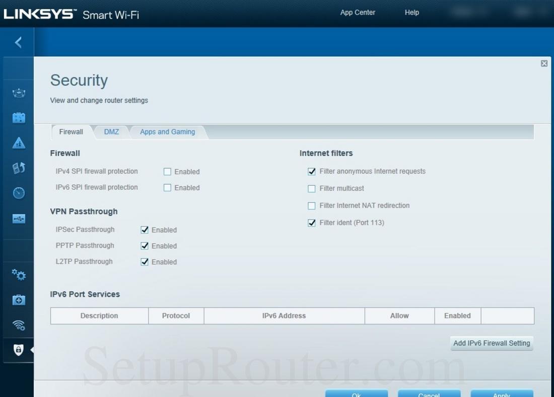Open Connectivity gears sidebar icon
This screenshot has width=554, height=397.
pos(19,275)
